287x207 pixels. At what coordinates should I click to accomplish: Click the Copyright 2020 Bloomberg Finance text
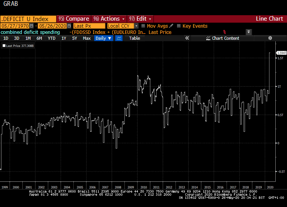click(221, 195)
